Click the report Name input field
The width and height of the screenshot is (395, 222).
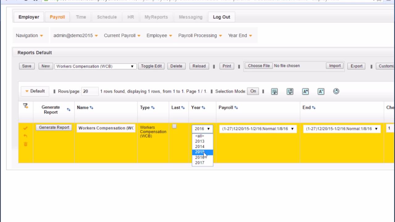(106, 128)
